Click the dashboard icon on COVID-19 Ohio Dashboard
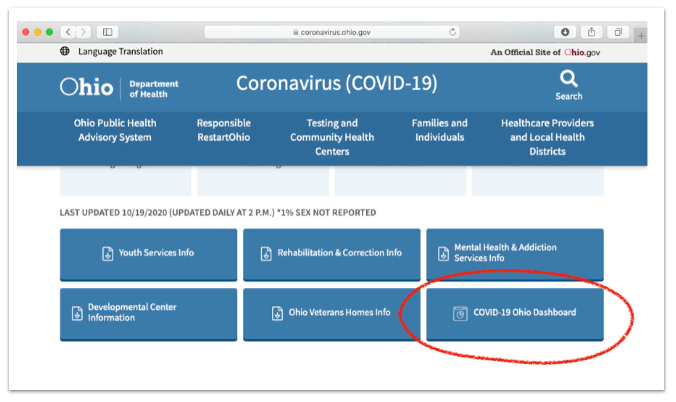676x402 pixels. point(460,313)
